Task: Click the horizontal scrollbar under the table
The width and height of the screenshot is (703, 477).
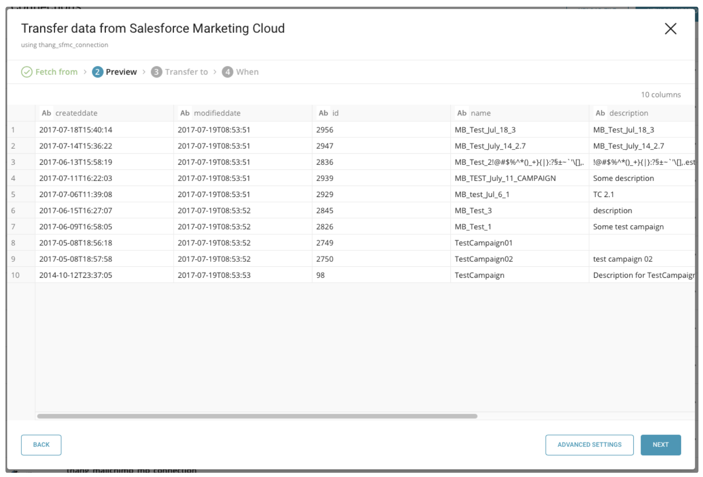Action: pyautogui.click(x=257, y=416)
